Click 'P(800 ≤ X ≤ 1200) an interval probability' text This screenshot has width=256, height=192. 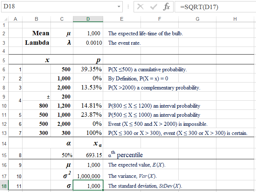[x=154, y=106]
